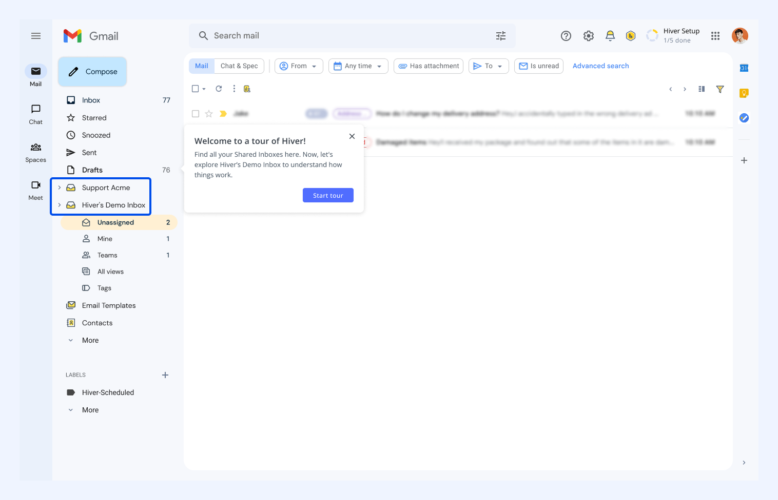Screen dimensions: 778x500
Task: Open Google apps grid
Action: pos(715,36)
